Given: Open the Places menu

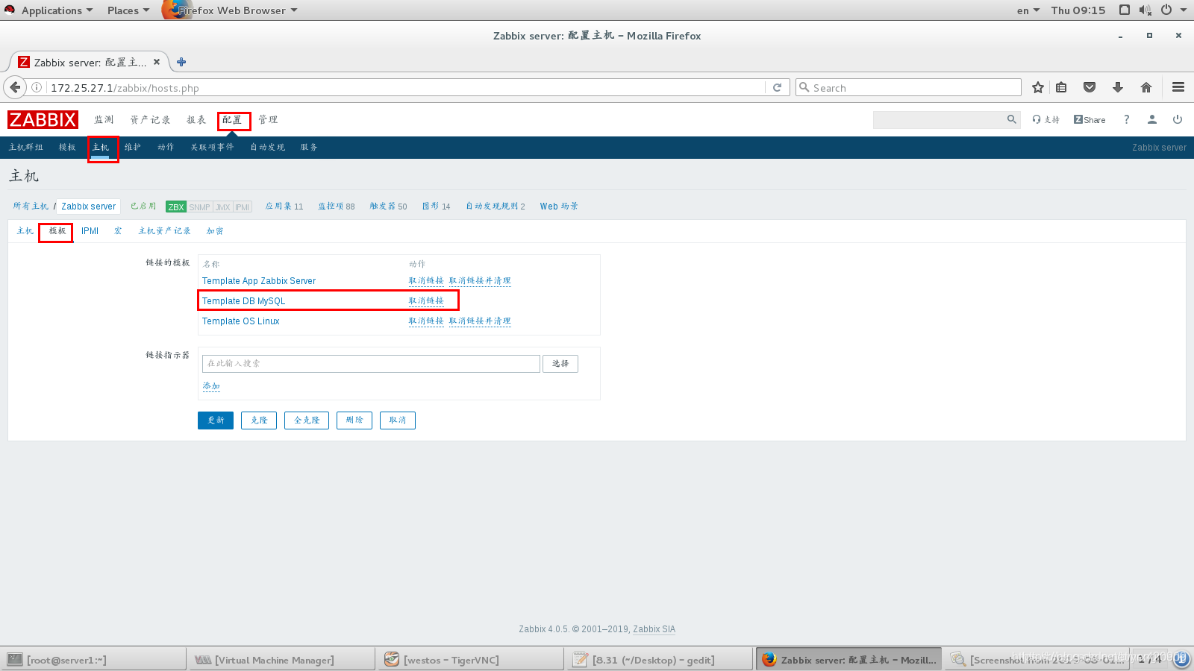Looking at the screenshot, I should coord(128,10).
